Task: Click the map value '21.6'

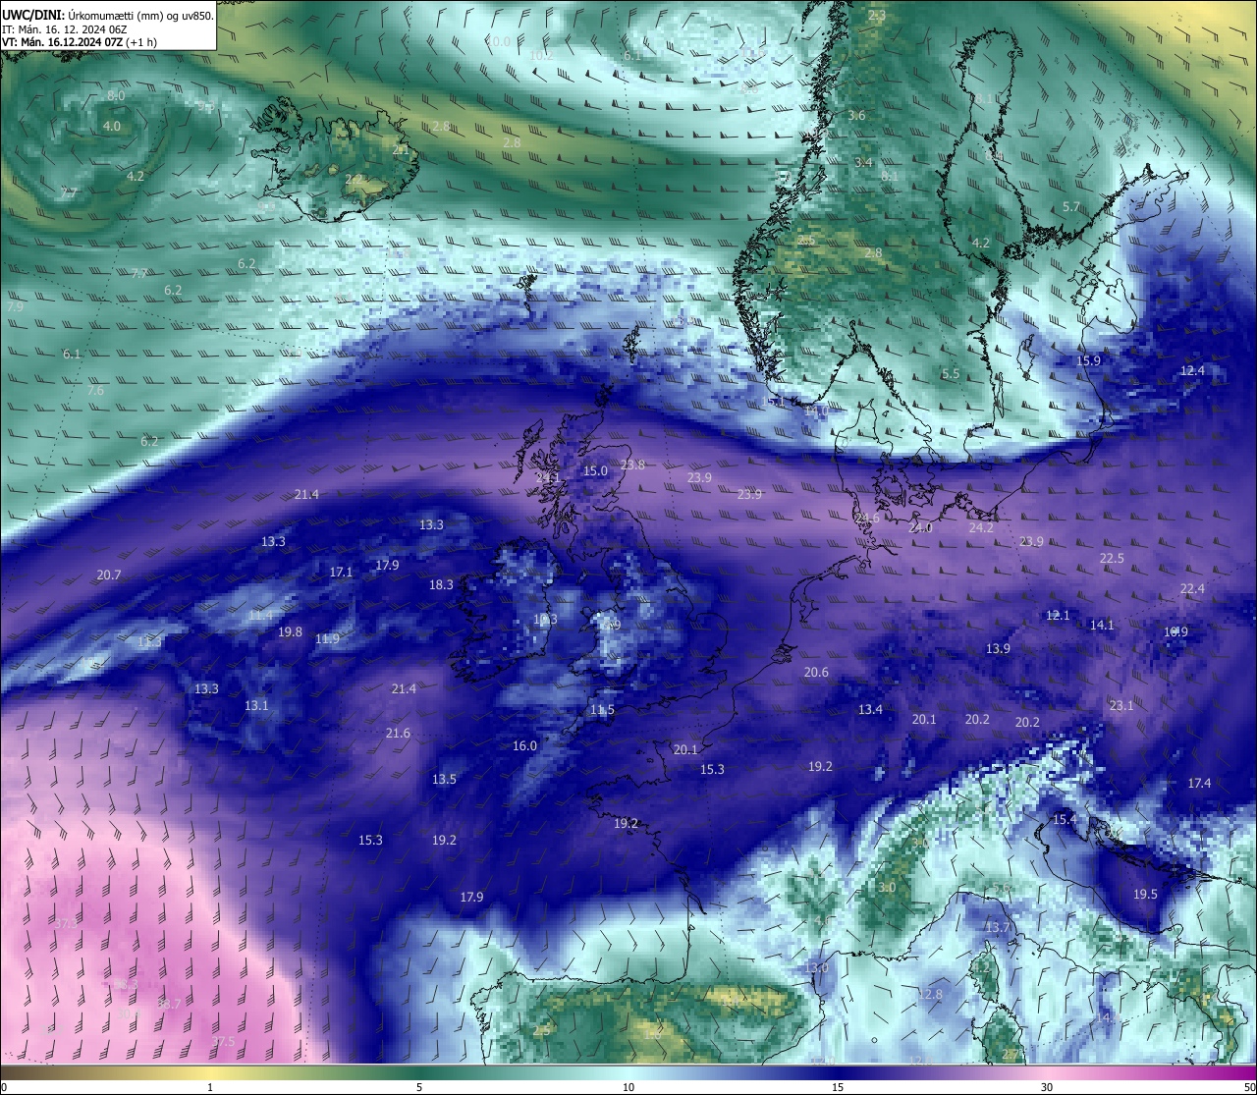Action: pyautogui.click(x=398, y=733)
